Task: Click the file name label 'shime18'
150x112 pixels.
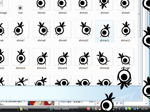Action: coord(104,68)
